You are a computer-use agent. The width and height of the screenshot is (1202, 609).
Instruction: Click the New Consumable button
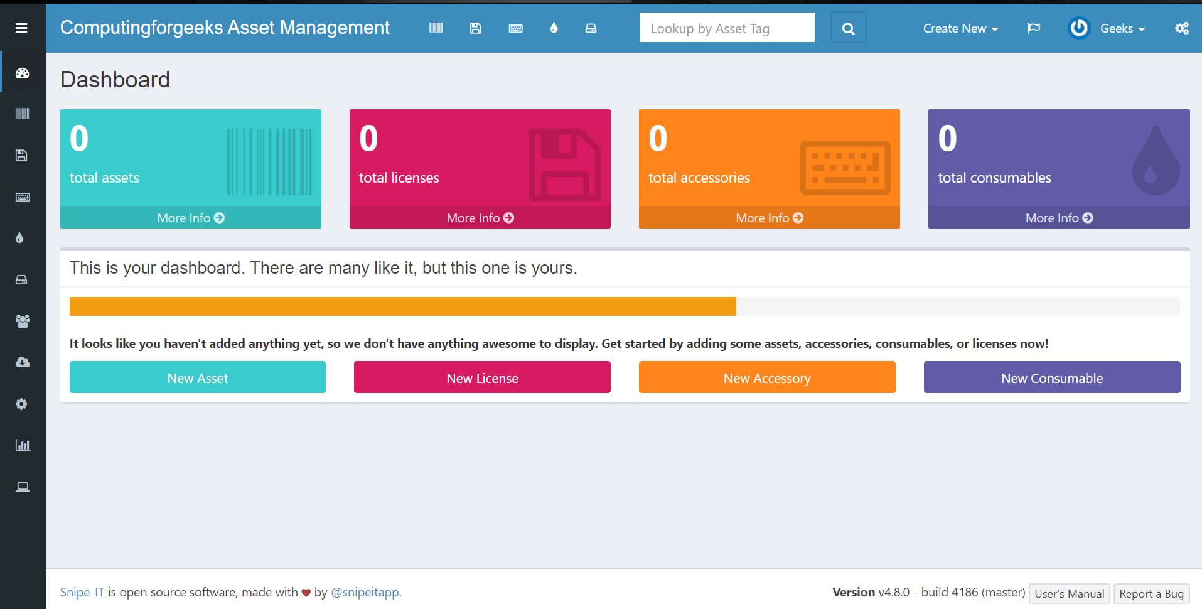coord(1051,377)
